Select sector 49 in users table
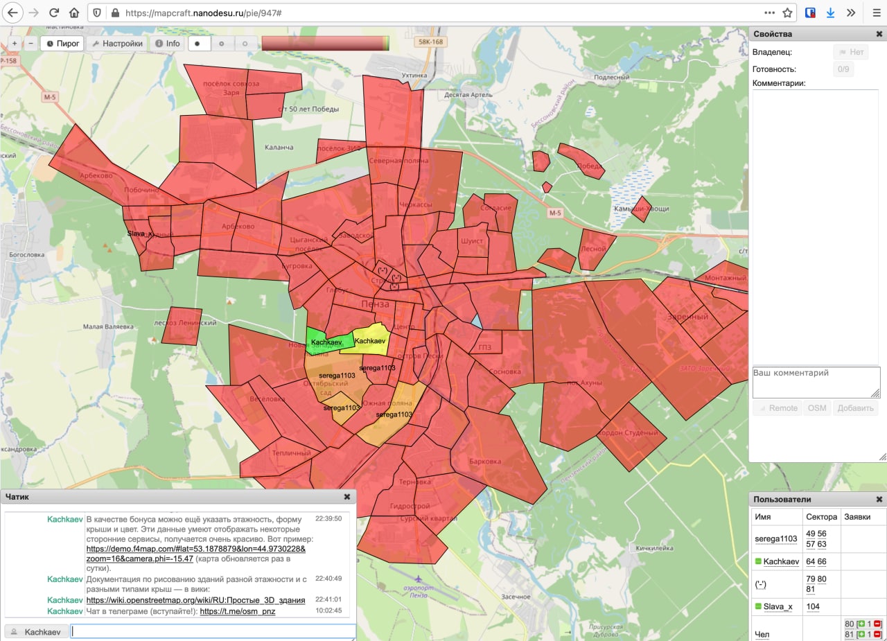887x641 pixels. point(811,534)
